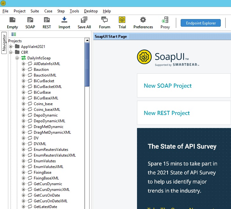Screen dimensions: 231x209
Task: Expand the EnumReutersValutes operation node
Action: 23,149
